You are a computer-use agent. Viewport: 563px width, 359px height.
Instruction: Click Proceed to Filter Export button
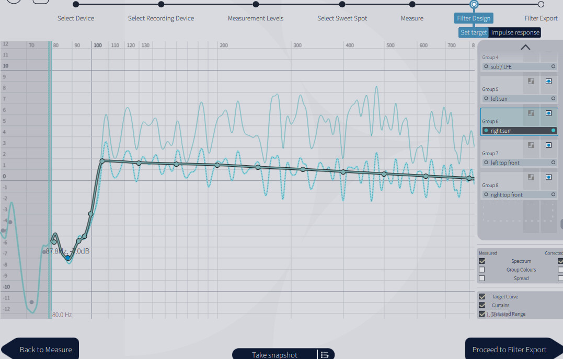pos(510,349)
